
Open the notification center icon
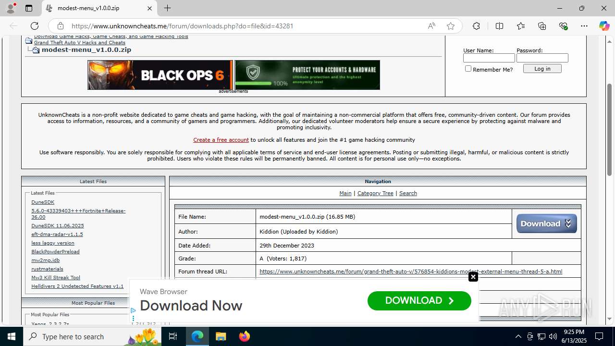click(x=599, y=336)
